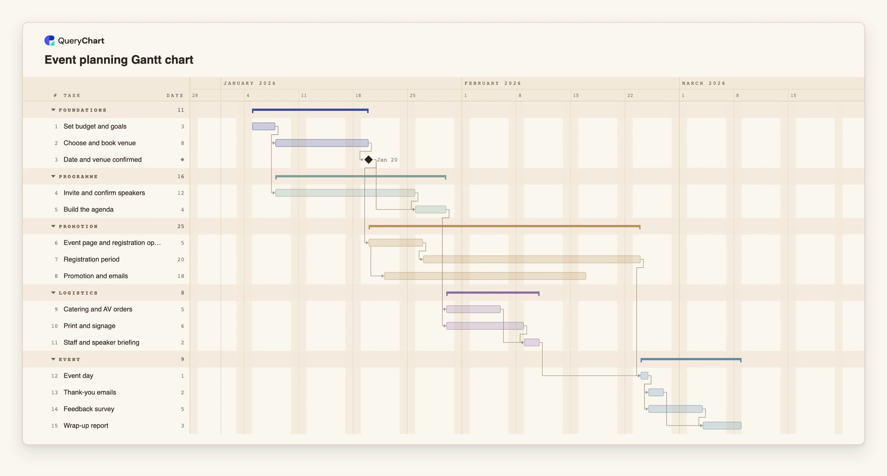Click the 'Date and venue confirmed' task name
887x476 pixels.
[103, 159]
